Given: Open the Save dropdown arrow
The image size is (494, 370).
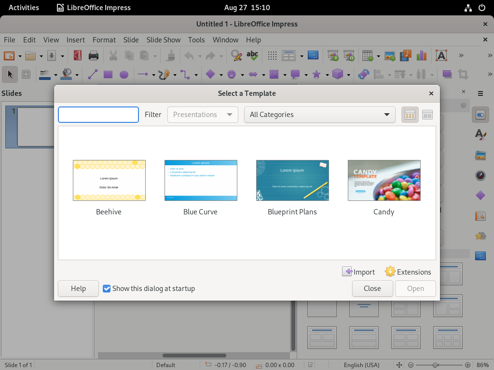Looking at the screenshot, I should (x=62, y=56).
